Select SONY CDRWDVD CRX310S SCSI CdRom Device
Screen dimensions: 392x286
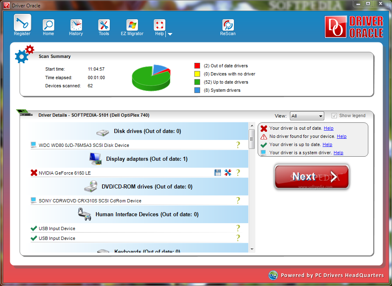136,201
